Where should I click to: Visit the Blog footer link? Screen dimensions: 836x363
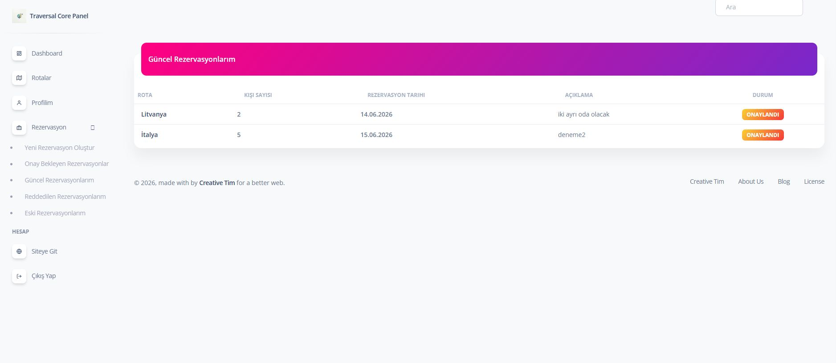click(x=783, y=181)
